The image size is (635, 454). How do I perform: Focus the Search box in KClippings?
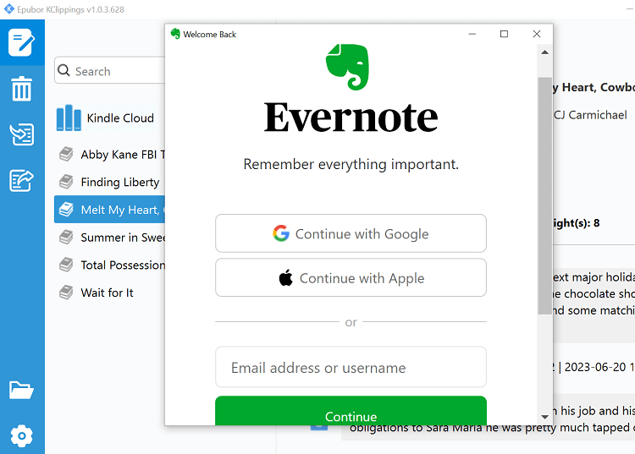(x=110, y=70)
